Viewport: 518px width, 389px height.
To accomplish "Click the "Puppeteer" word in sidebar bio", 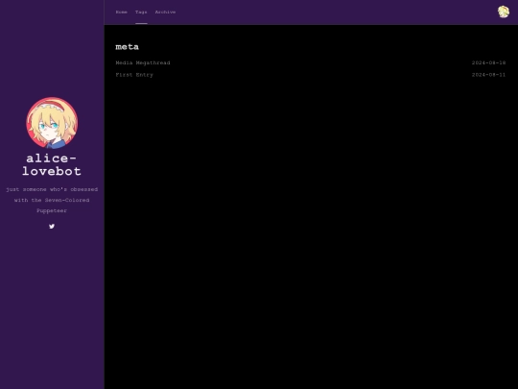I will click(52, 210).
